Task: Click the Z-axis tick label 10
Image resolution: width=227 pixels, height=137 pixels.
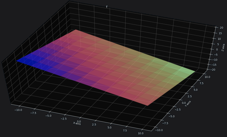Action: click(219, 39)
